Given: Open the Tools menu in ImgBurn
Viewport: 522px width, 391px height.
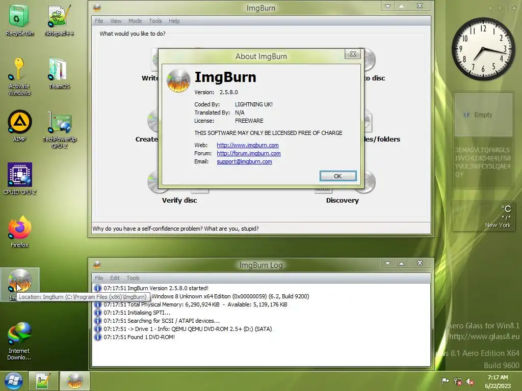Looking at the screenshot, I should [x=155, y=21].
